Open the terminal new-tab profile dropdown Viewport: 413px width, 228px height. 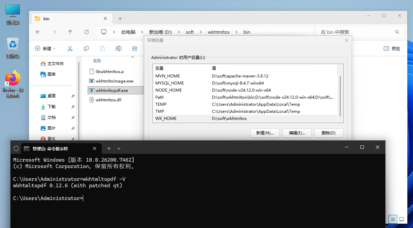point(119,149)
